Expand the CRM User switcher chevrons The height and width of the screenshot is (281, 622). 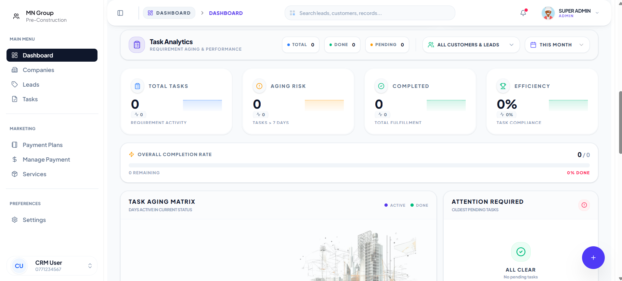[x=90, y=266]
